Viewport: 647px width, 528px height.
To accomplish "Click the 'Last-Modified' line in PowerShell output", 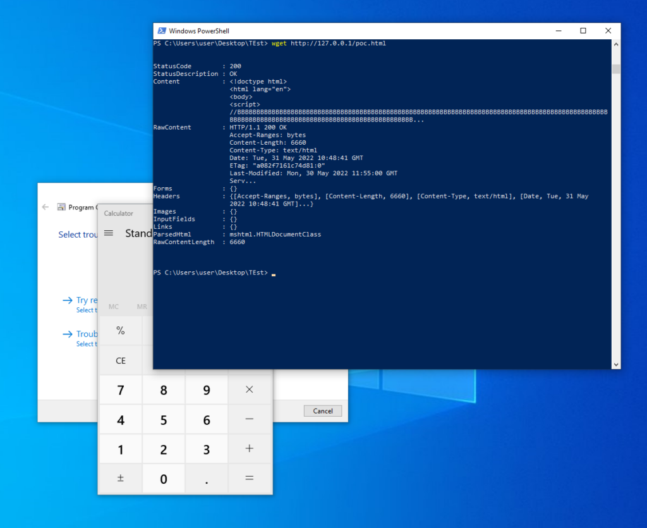I will [x=313, y=173].
